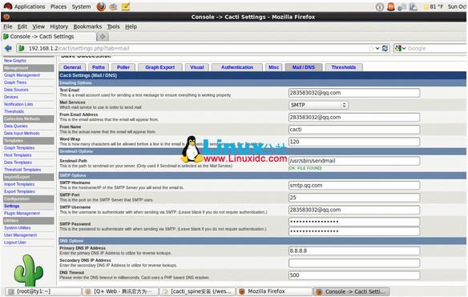The image size is (468, 297).
Task: Click the empty Secondary DNS IP field
Action: tap(354, 263)
